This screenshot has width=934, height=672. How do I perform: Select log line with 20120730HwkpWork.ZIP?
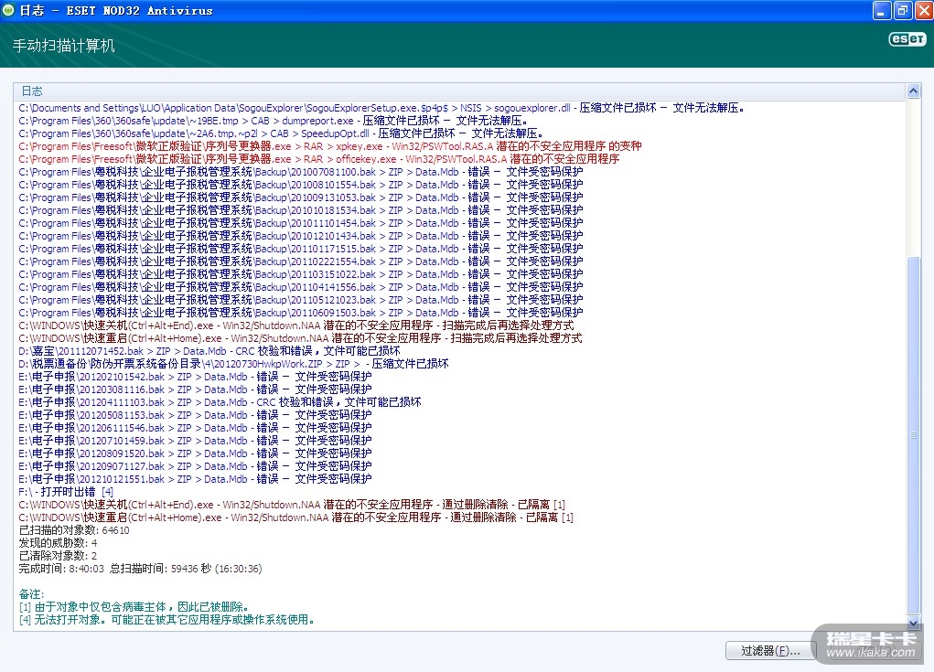coord(233,364)
